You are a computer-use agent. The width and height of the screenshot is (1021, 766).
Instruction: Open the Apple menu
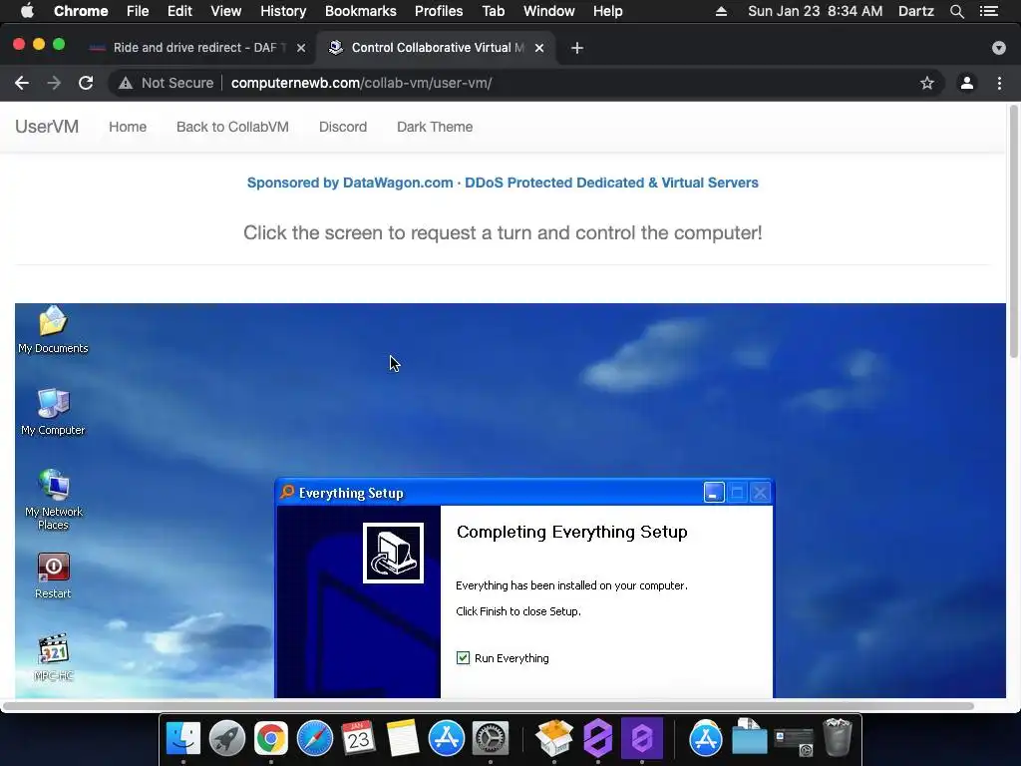coord(27,11)
